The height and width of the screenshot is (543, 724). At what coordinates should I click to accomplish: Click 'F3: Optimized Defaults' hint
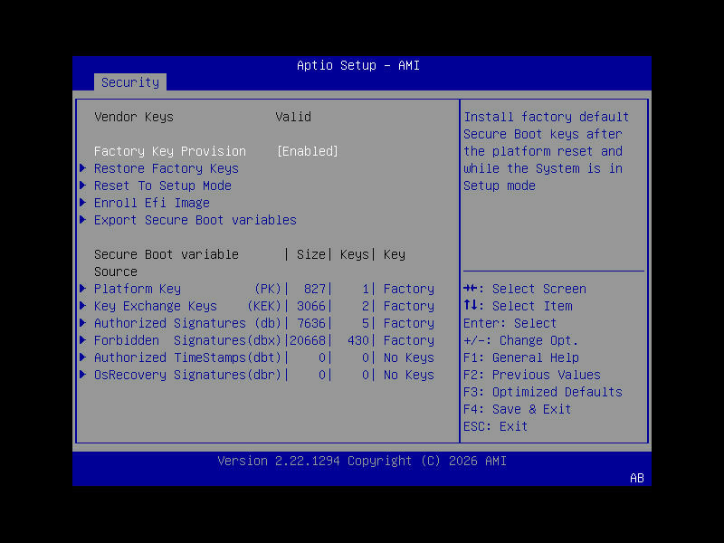(543, 392)
